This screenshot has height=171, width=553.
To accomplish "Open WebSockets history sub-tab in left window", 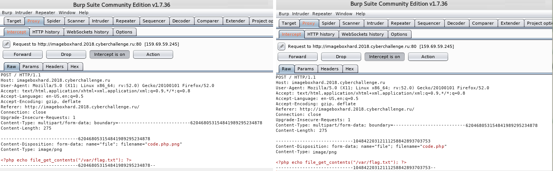I will tap(88, 32).
